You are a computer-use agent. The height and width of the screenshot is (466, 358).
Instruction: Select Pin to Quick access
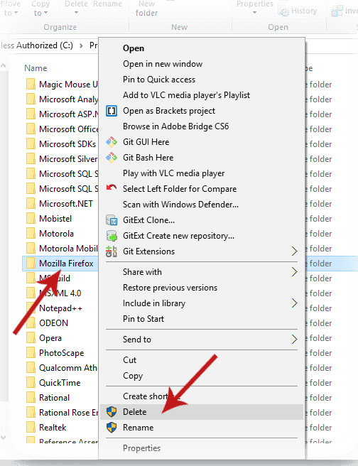159,80
